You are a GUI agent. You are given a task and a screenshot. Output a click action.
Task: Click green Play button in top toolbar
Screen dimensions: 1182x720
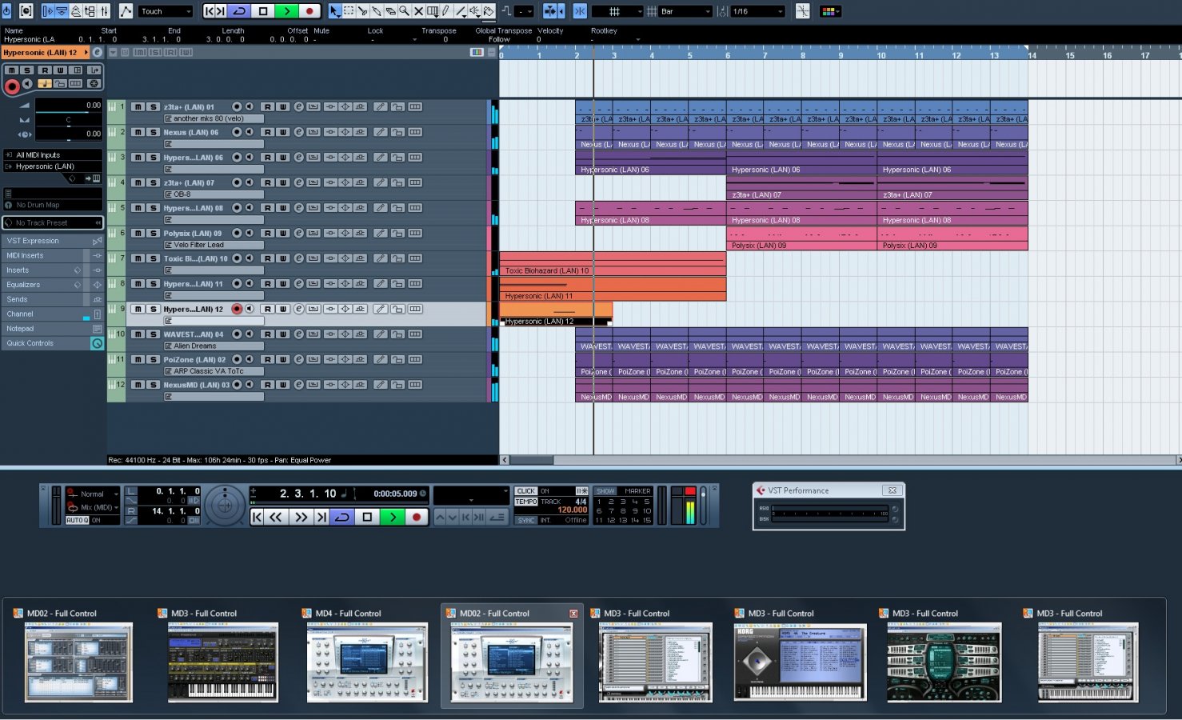(286, 11)
